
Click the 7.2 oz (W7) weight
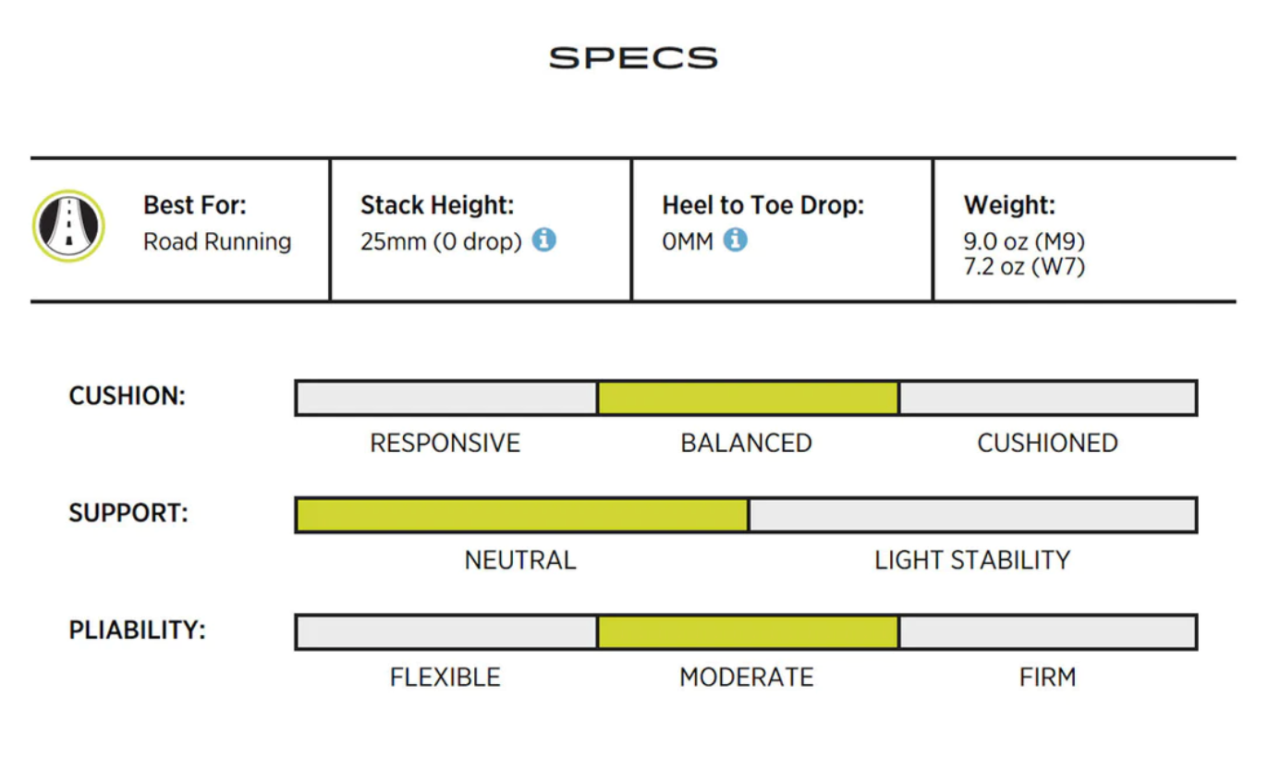(1024, 267)
